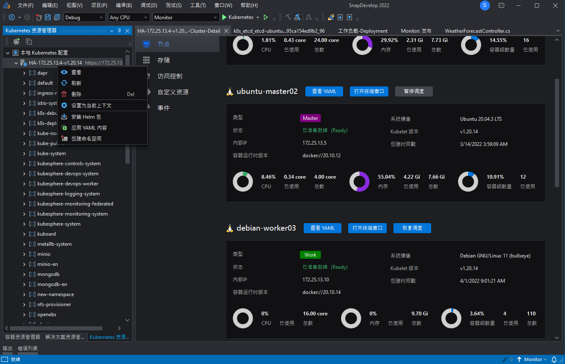Image resolution: width=565 pixels, height=364 pixels.
Task: Click the user account avatar S
Action: (x=484, y=5)
